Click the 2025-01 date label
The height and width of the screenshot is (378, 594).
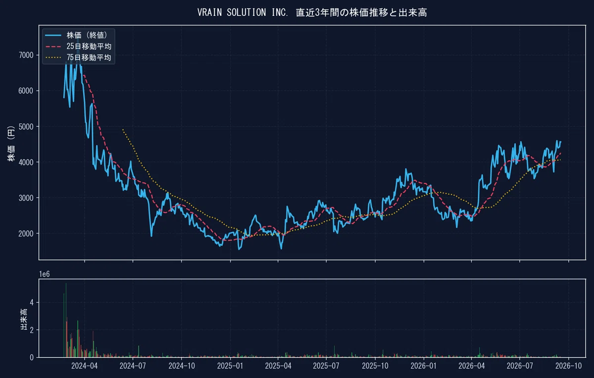pyautogui.click(x=231, y=366)
